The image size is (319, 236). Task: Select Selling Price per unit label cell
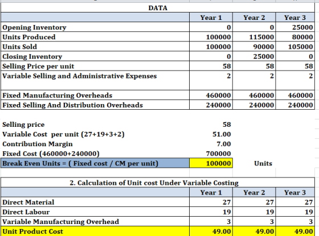coord(95,66)
